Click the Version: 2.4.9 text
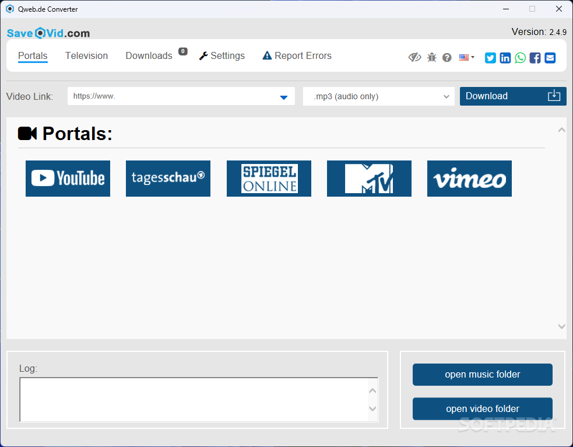This screenshot has width=573, height=447. click(539, 32)
